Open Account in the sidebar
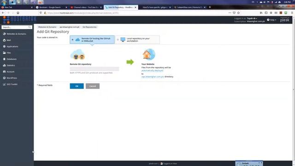The width and height of the screenshot is (295, 166). [x=9, y=72]
